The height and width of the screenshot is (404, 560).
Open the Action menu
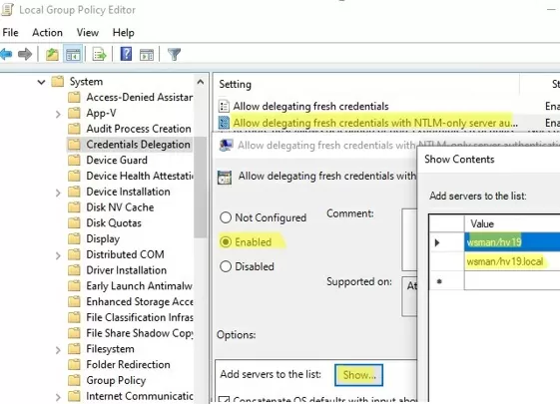coord(47,33)
